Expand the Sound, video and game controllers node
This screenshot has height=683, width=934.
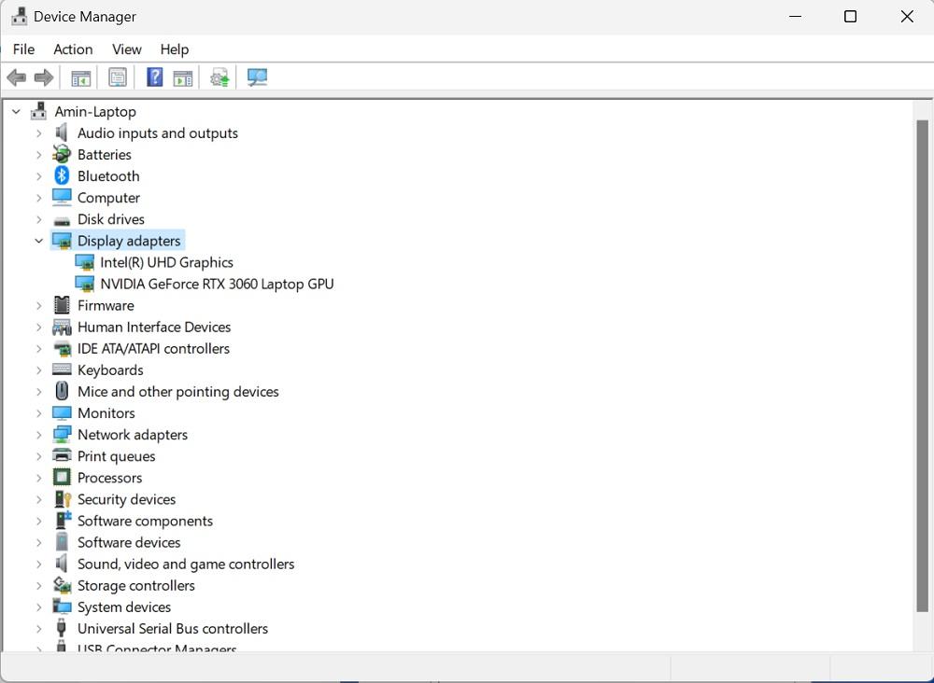[38, 565]
